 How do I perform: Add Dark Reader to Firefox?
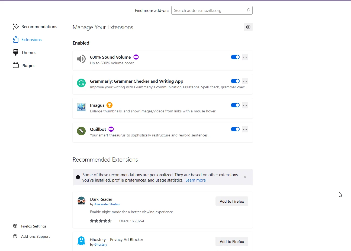point(232,201)
